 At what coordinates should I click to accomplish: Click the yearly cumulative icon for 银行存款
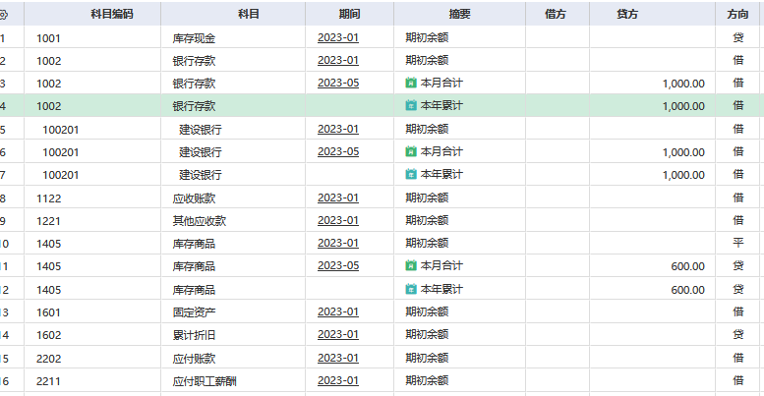(x=411, y=105)
